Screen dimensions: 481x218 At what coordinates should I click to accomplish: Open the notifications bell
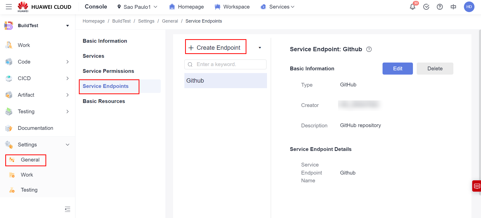412,7
